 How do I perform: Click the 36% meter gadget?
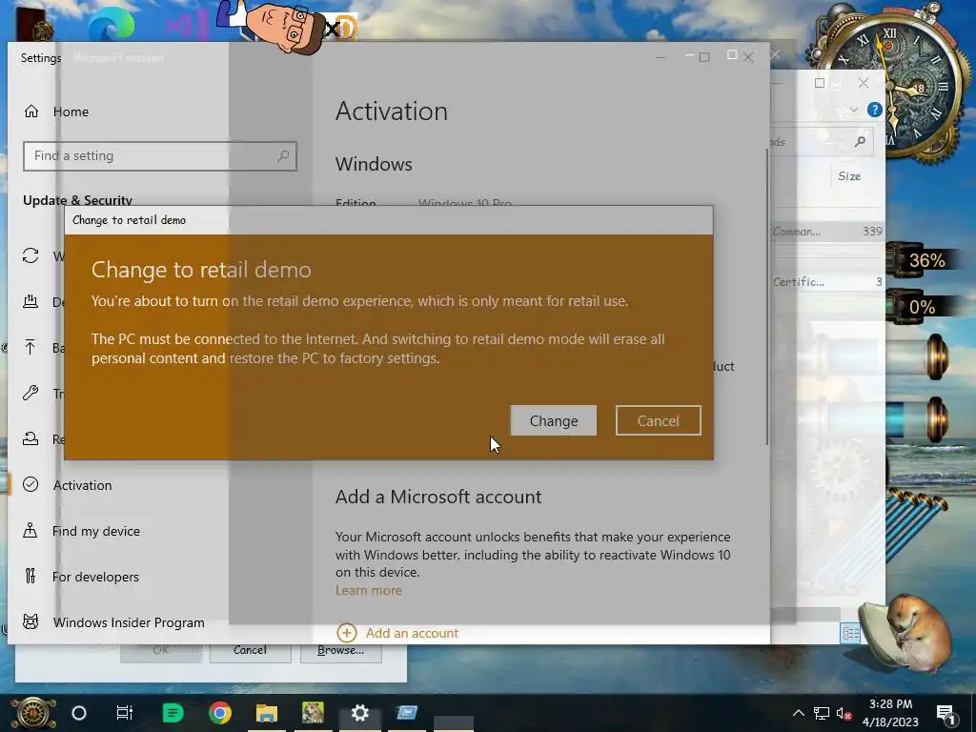point(926,260)
